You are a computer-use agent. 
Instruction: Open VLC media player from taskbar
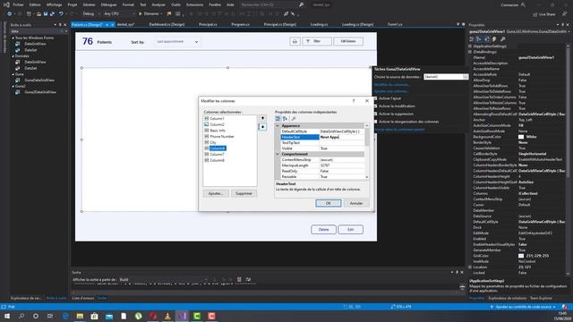(167, 316)
